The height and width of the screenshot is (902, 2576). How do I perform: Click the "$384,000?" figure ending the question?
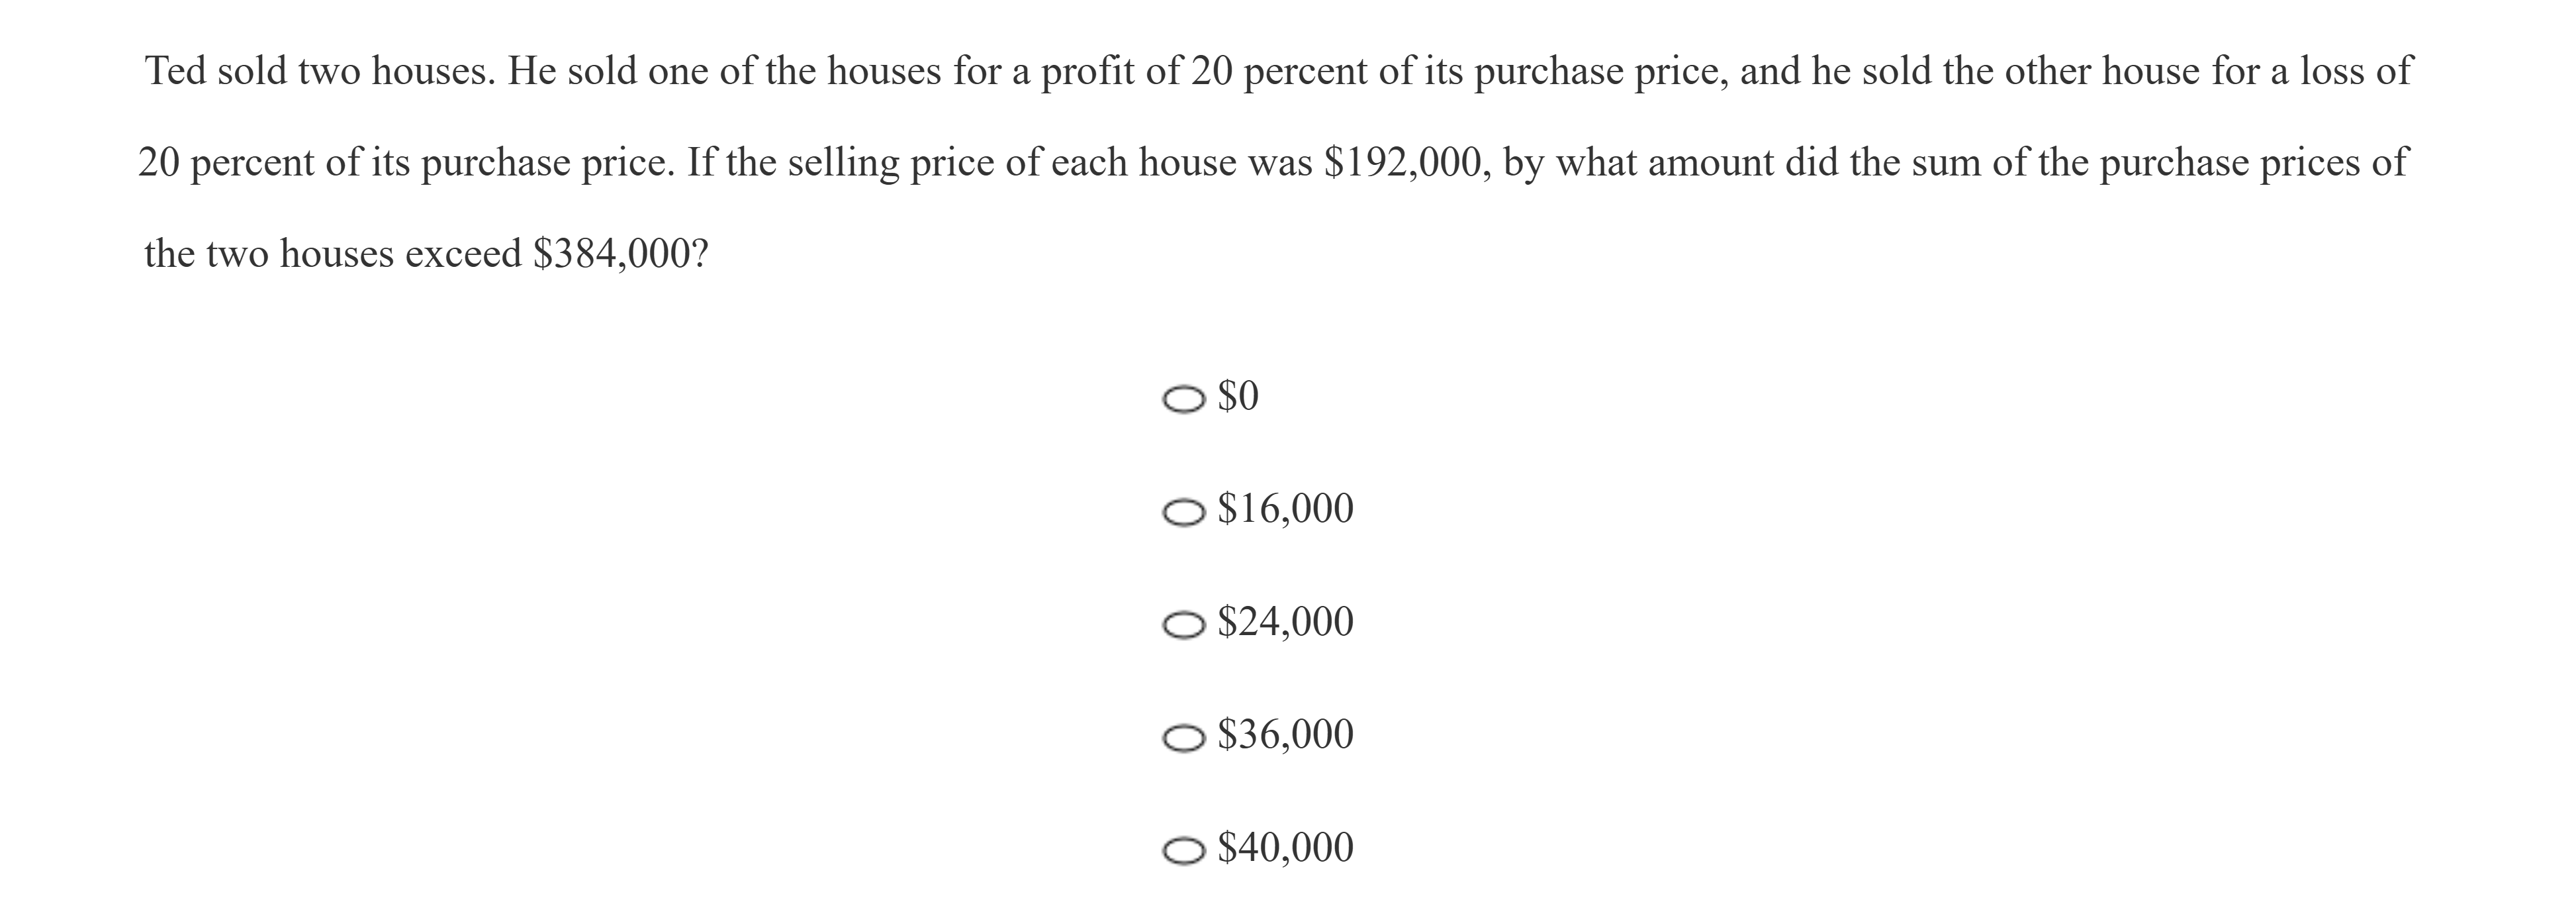621,254
